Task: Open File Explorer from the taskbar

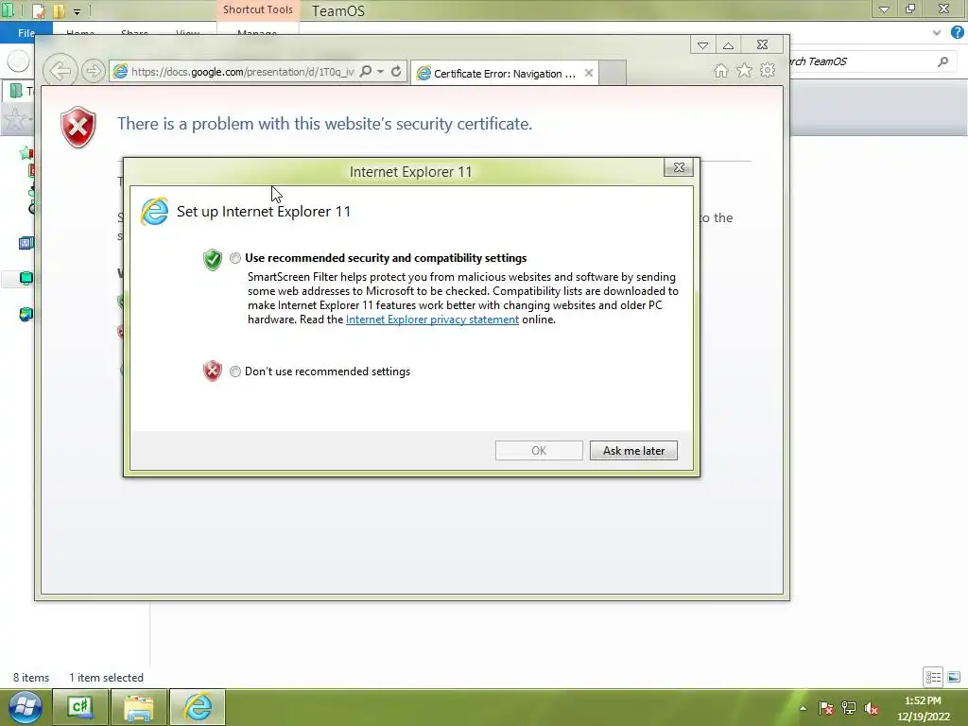Action: point(139,707)
